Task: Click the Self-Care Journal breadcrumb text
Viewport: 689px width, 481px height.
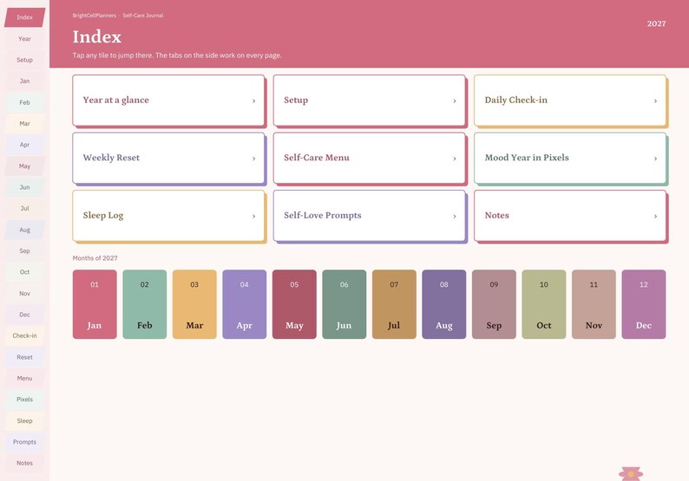Action: point(143,16)
